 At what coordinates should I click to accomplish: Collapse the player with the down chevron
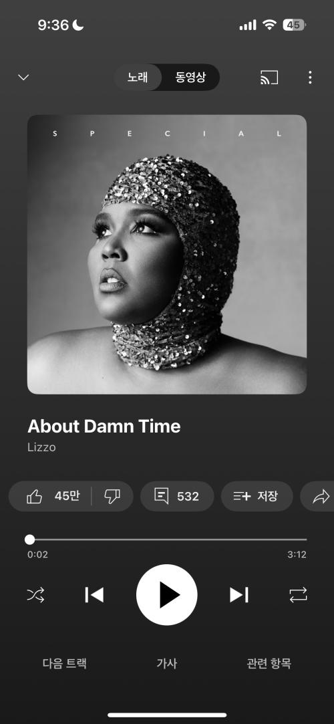point(23,77)
